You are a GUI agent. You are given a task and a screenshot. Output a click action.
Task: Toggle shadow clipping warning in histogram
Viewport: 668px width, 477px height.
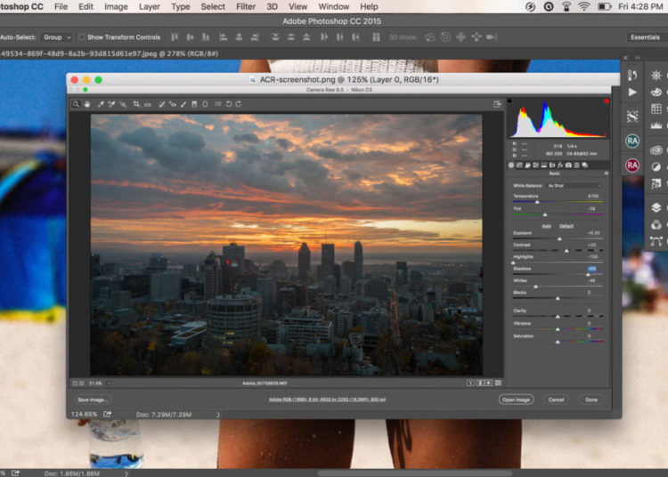(x=511, y=102)
